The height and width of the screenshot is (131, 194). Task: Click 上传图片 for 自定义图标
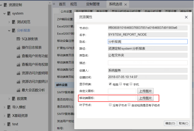click(145, 91)
